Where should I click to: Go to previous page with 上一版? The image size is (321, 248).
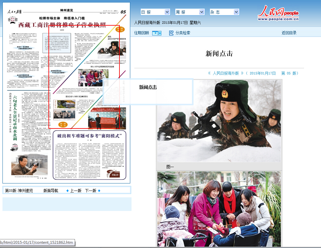point(76,191)
